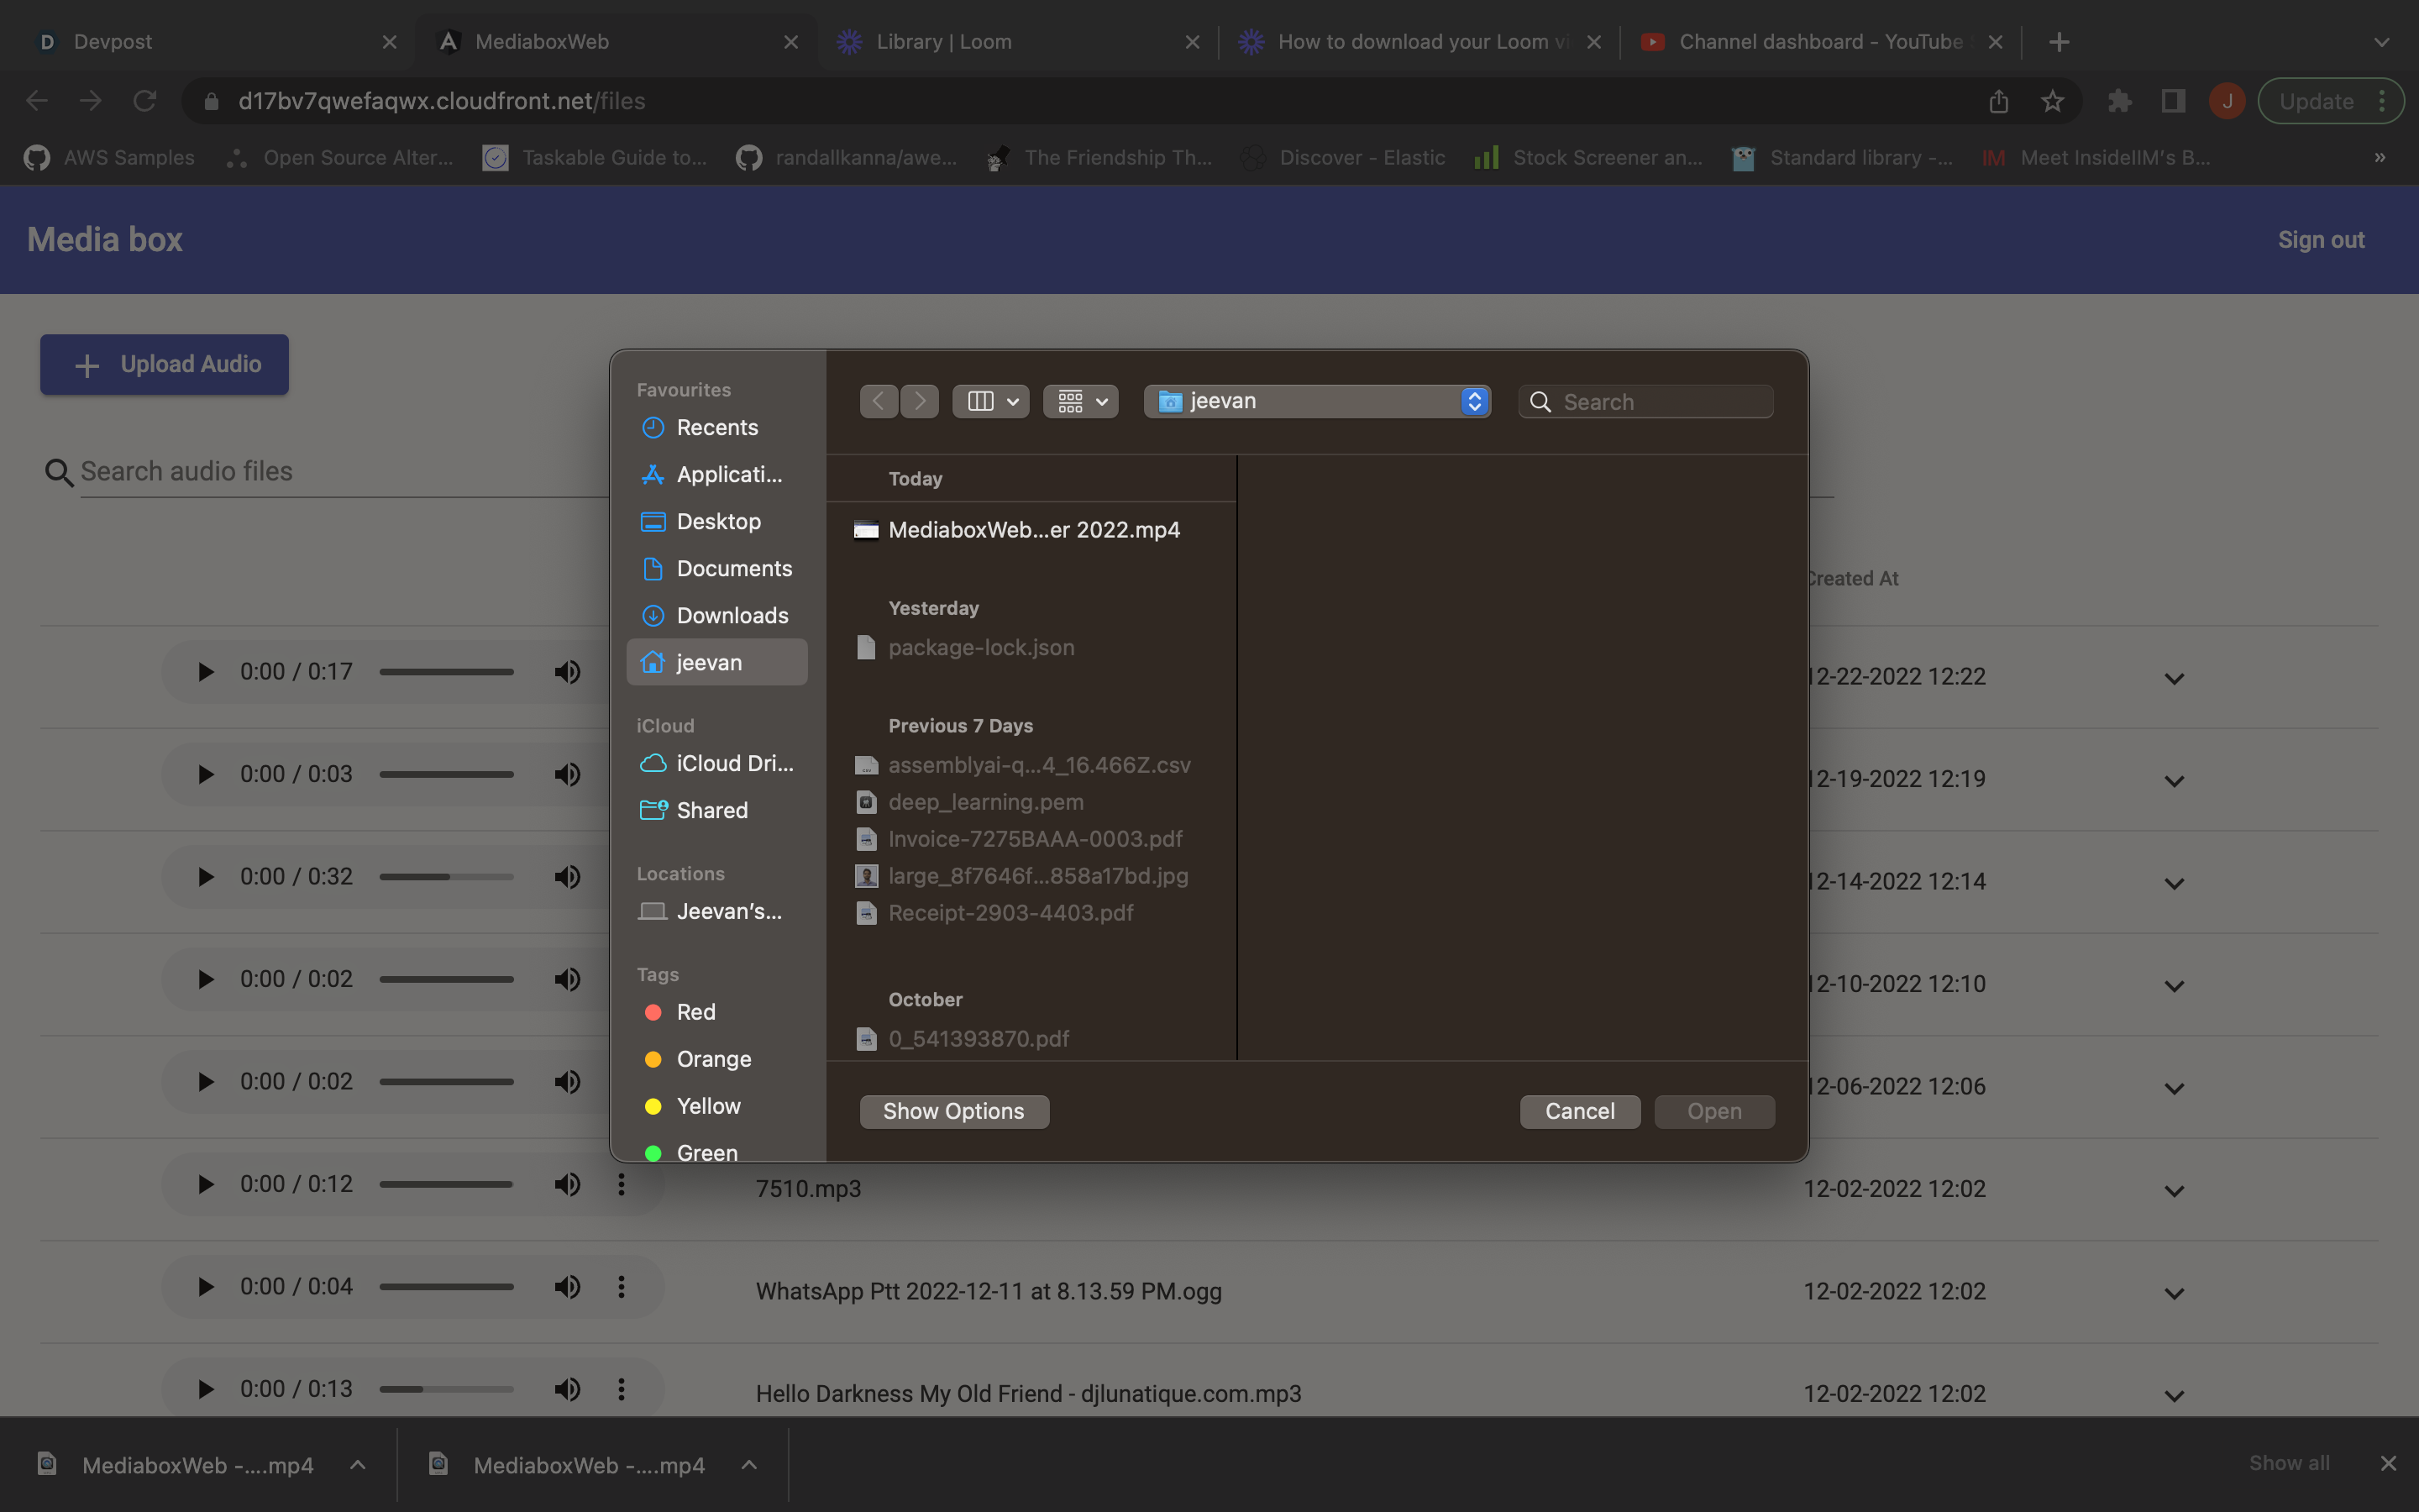
Task: Click Show Options button
Action: pos(952,1111)
